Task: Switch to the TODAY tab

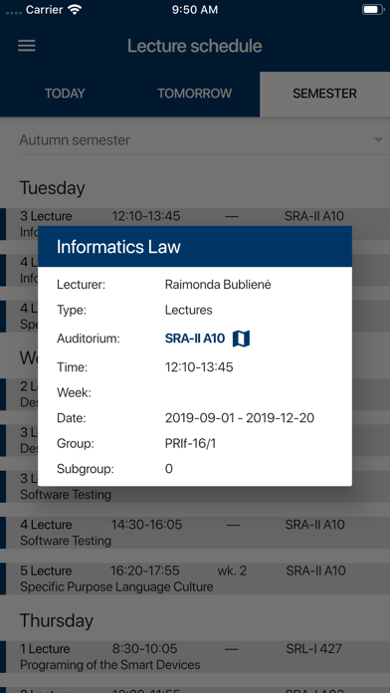Action: pos(65,94)
